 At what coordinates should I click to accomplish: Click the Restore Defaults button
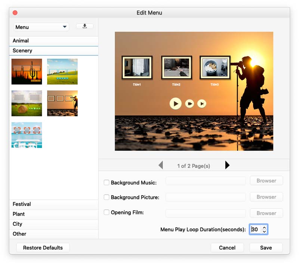pos(43,248)
